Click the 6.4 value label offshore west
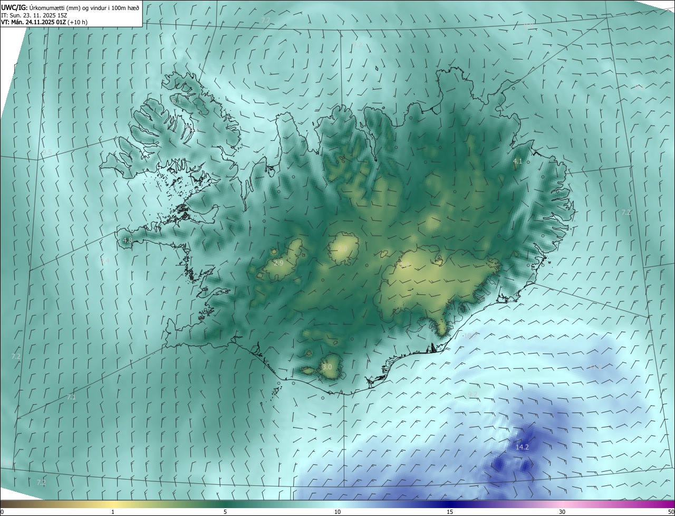This screenshot has height=516, width=675. (x=104, y=261)
